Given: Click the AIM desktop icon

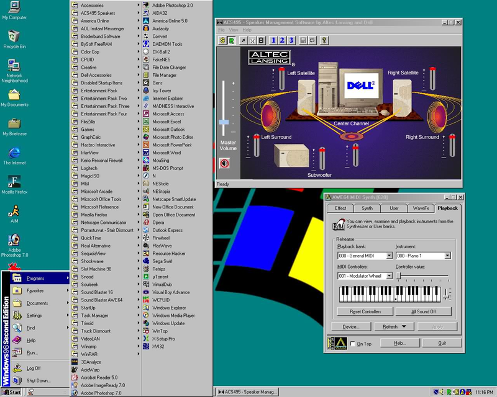Looking at the screenshot, I should tap(14, 213).
